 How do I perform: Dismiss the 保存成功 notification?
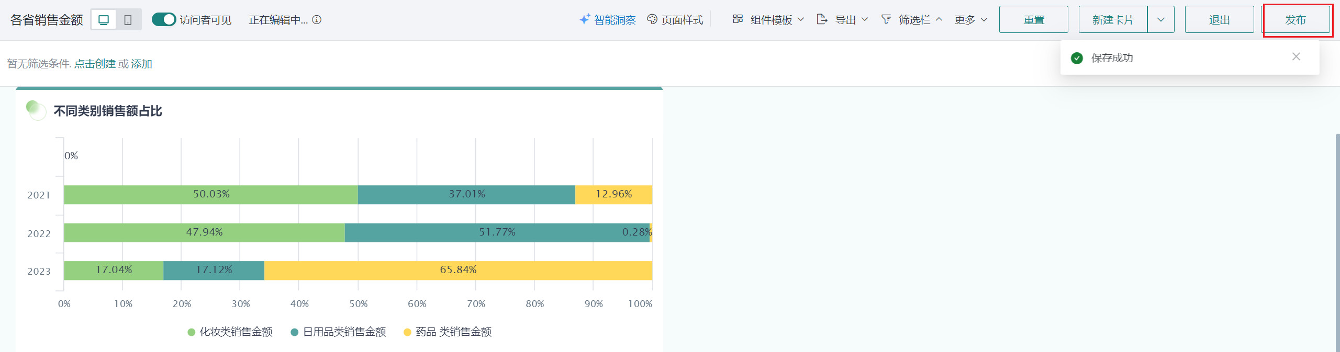(1296, 56)
